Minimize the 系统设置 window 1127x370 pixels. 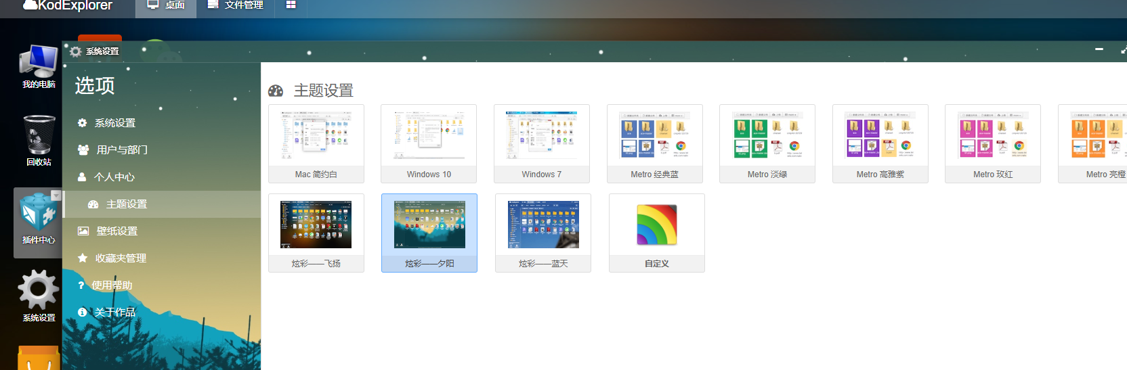(x=1099, y=49)
